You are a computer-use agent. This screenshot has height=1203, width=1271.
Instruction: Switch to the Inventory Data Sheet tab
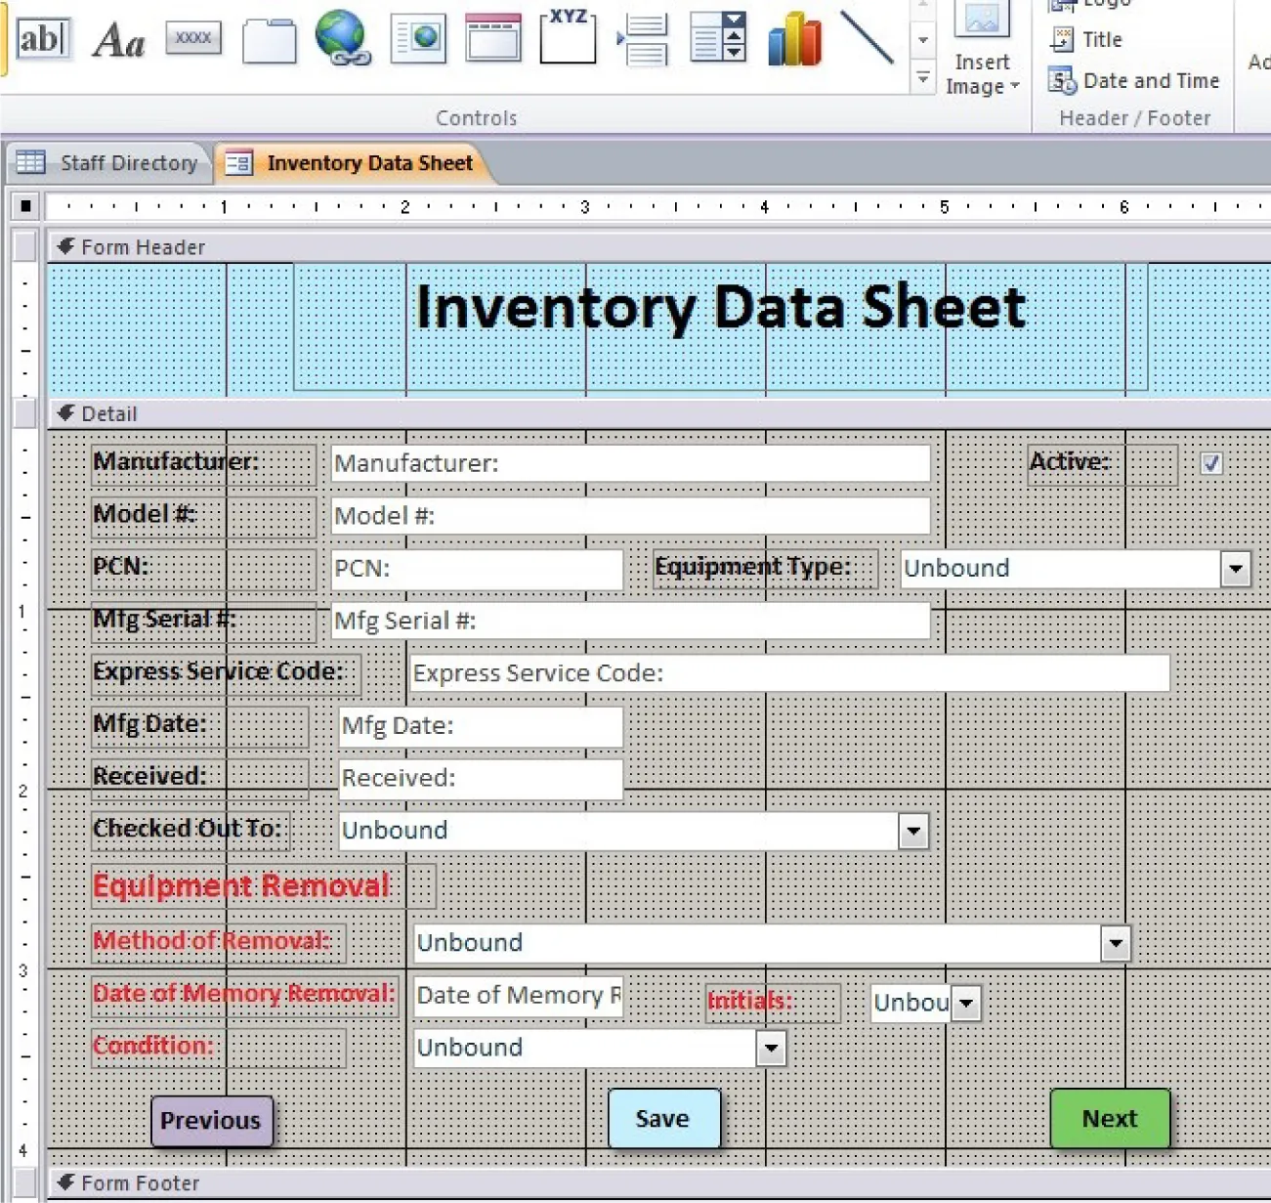(369, 162)
